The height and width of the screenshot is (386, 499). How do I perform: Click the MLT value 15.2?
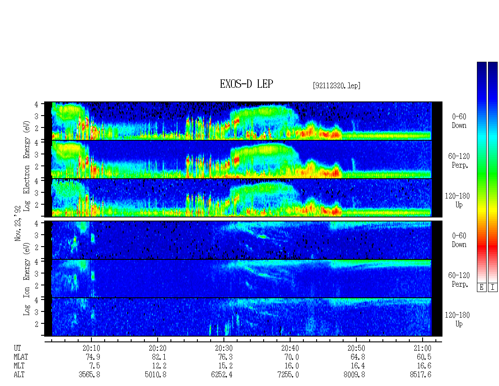point(225,366)
